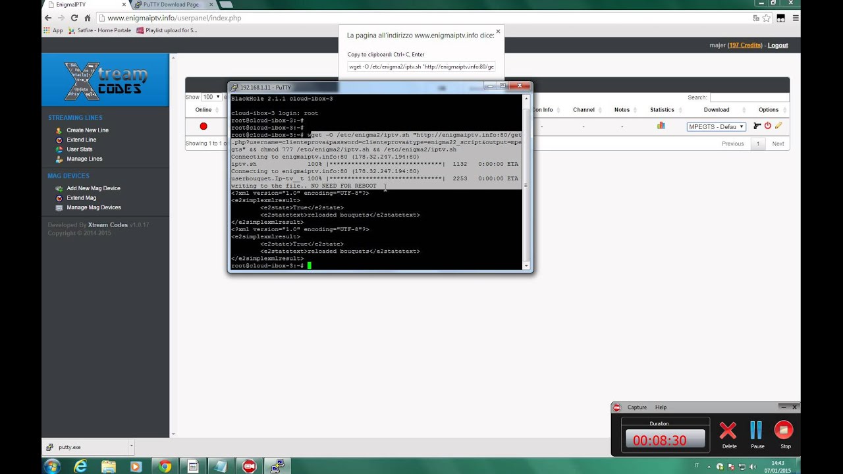Click the clipboard text field in dialog
This screenshot has width=843, height=474.
pyautogui.click(x=421, y=66)
